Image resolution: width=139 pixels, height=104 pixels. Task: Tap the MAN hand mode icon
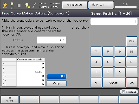pyautogui.click(x=5, y=5)
